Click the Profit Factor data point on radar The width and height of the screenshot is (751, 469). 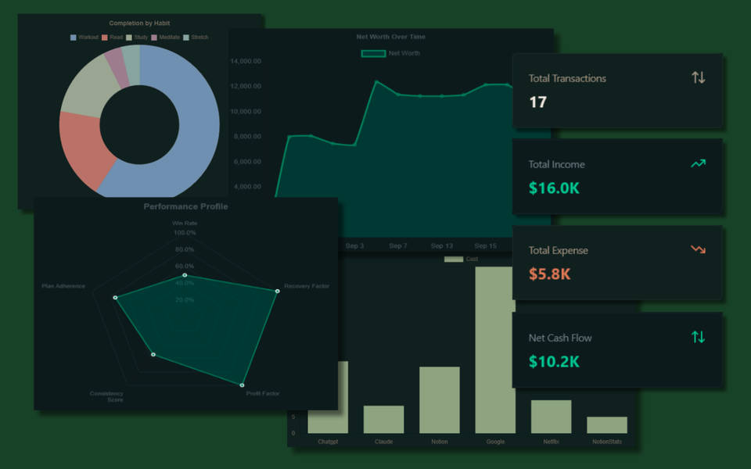[242, 385]
